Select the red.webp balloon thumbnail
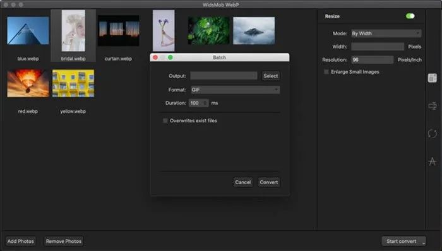 click(x=28, y=83)
